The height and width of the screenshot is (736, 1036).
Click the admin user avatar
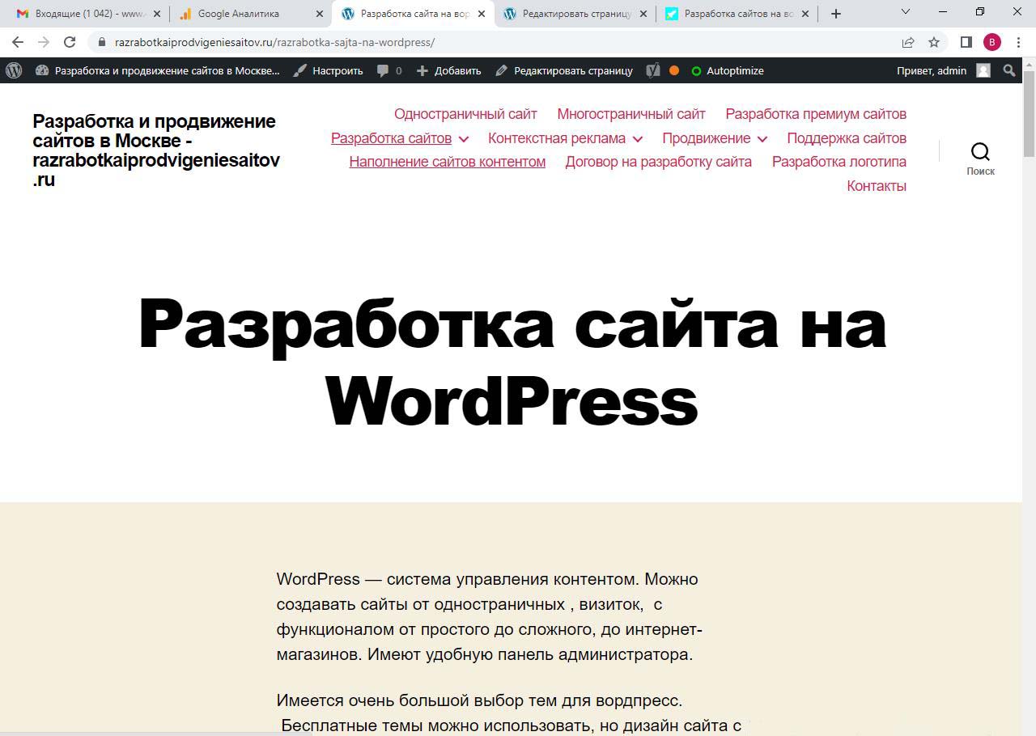[x=983, y=70]
